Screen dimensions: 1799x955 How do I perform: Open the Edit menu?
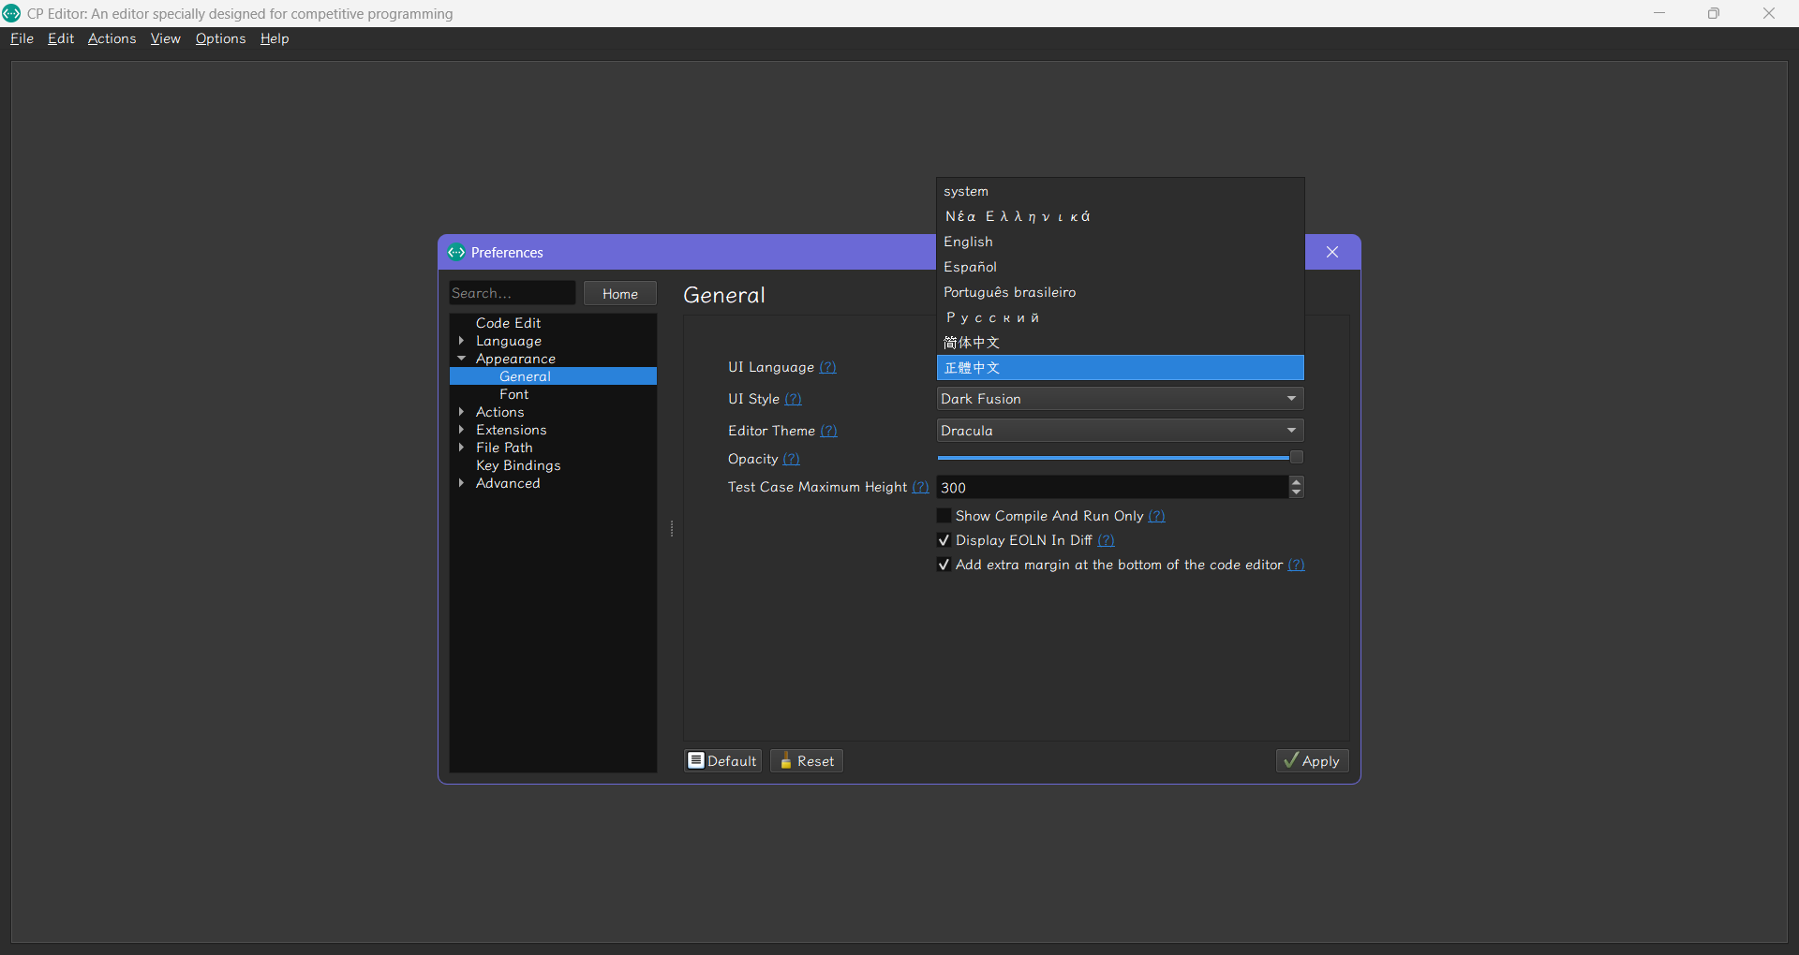(61, 38)
